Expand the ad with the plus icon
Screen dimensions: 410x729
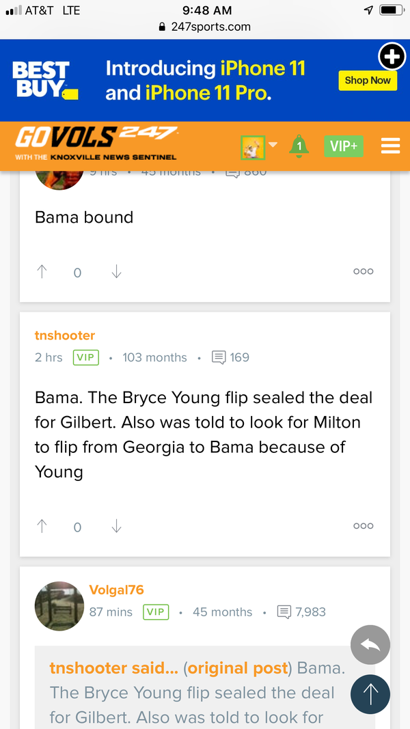click(392, 57)
